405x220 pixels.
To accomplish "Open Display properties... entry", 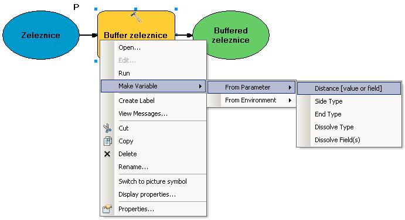I will pyautogui.click(x=154, y=194).
